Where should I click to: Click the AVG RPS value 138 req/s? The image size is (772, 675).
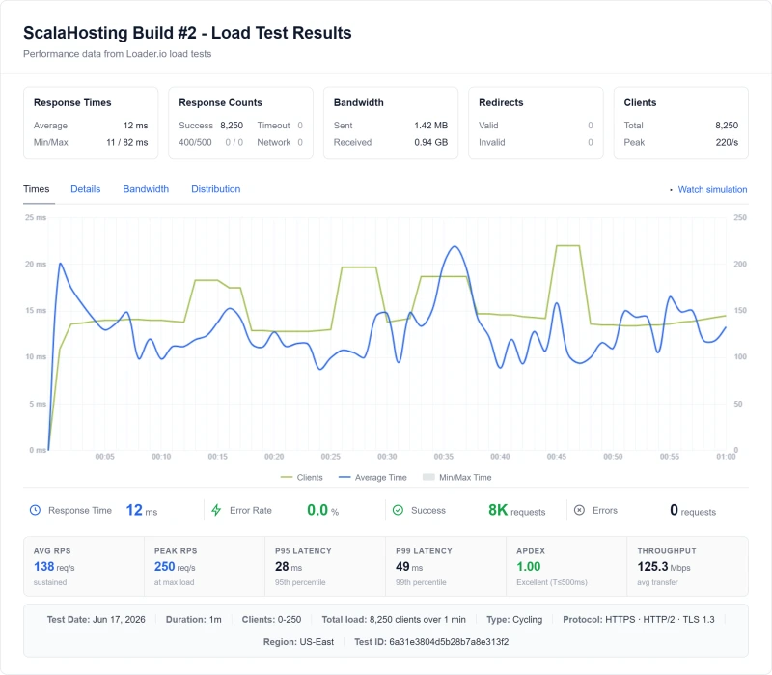[x=54, y=567]
